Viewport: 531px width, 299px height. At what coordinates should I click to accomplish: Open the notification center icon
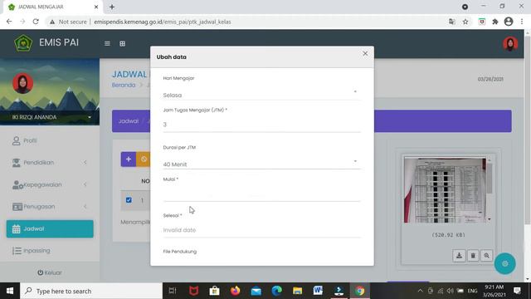coord(517,291)
